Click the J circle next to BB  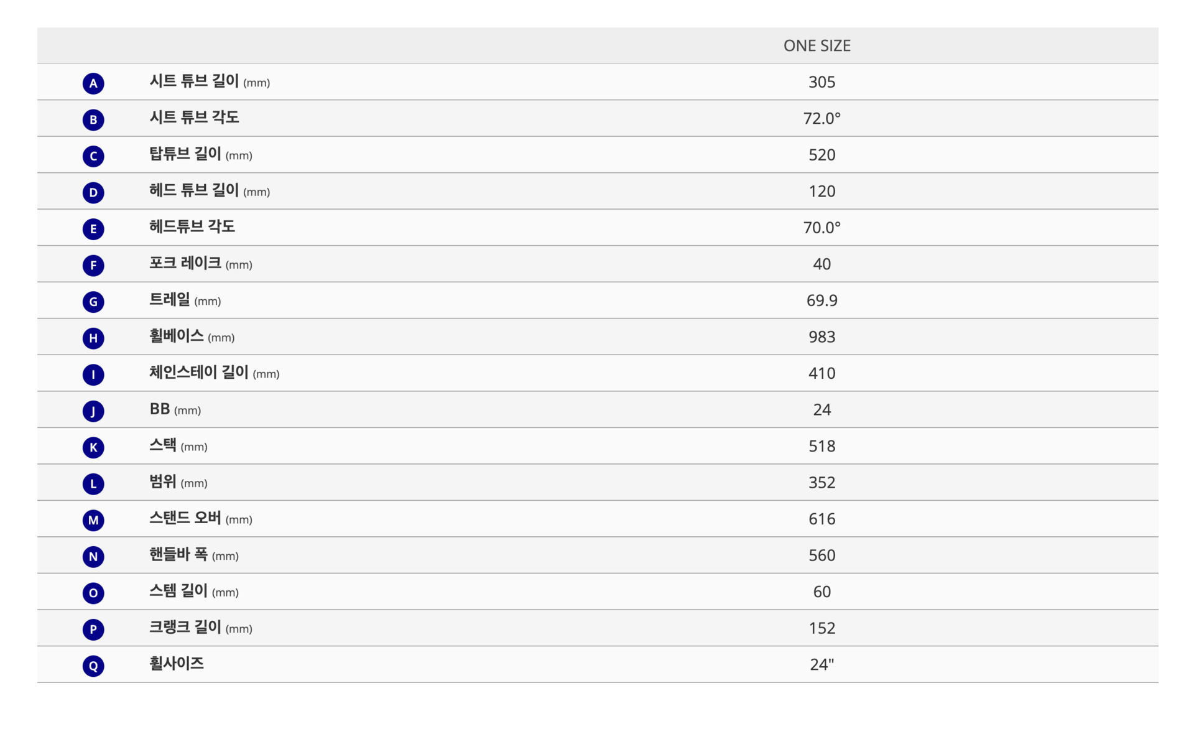pyautogui.click(x=93, y=411)
